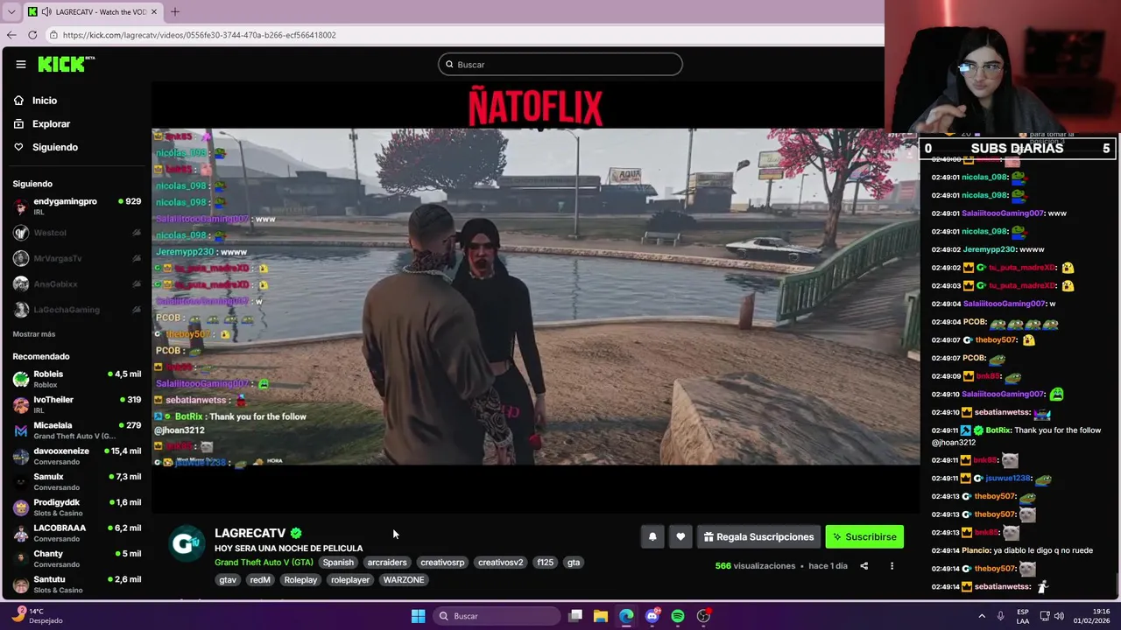Click the LAGRECATV channel avatar
This screenshot has width=1121, height=630.
[186, 543]
